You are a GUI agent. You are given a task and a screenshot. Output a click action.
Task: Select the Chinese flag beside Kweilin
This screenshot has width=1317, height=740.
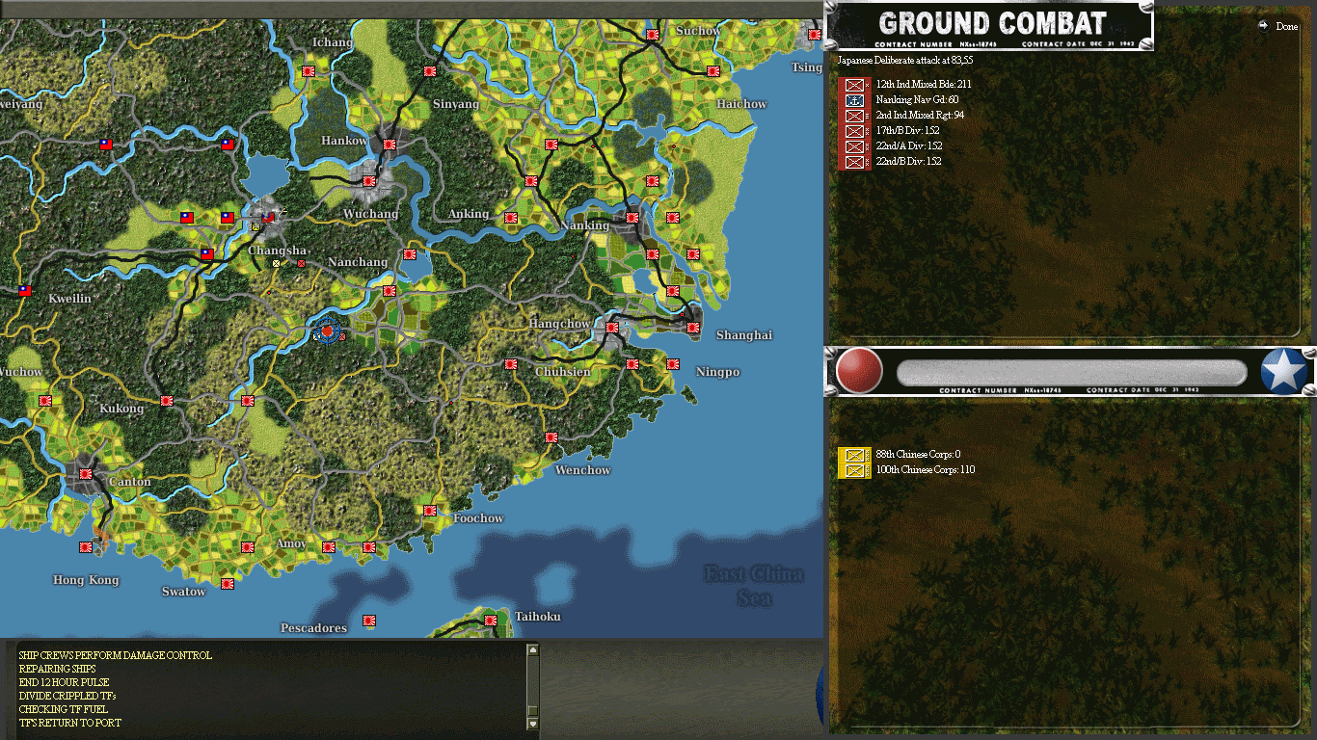point(24,291)
